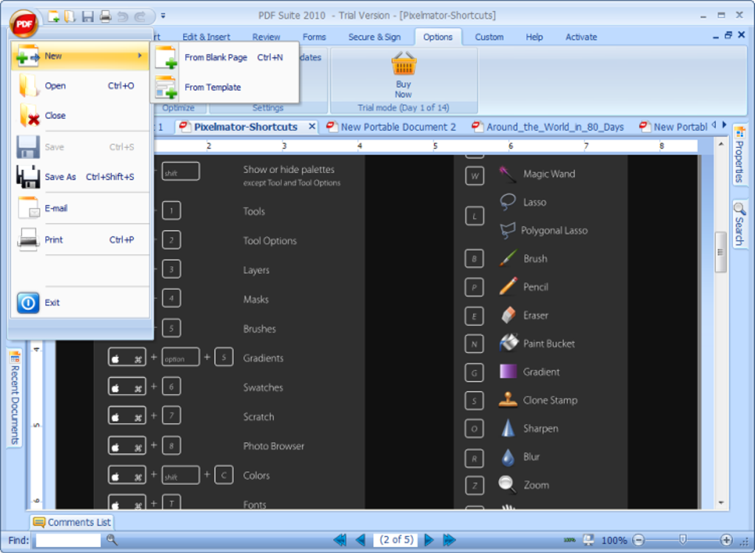Image resolution: width=755 pixels, height=553 pixels.
Task: Click the PDF application orb button
Action: tap(24, 24)
